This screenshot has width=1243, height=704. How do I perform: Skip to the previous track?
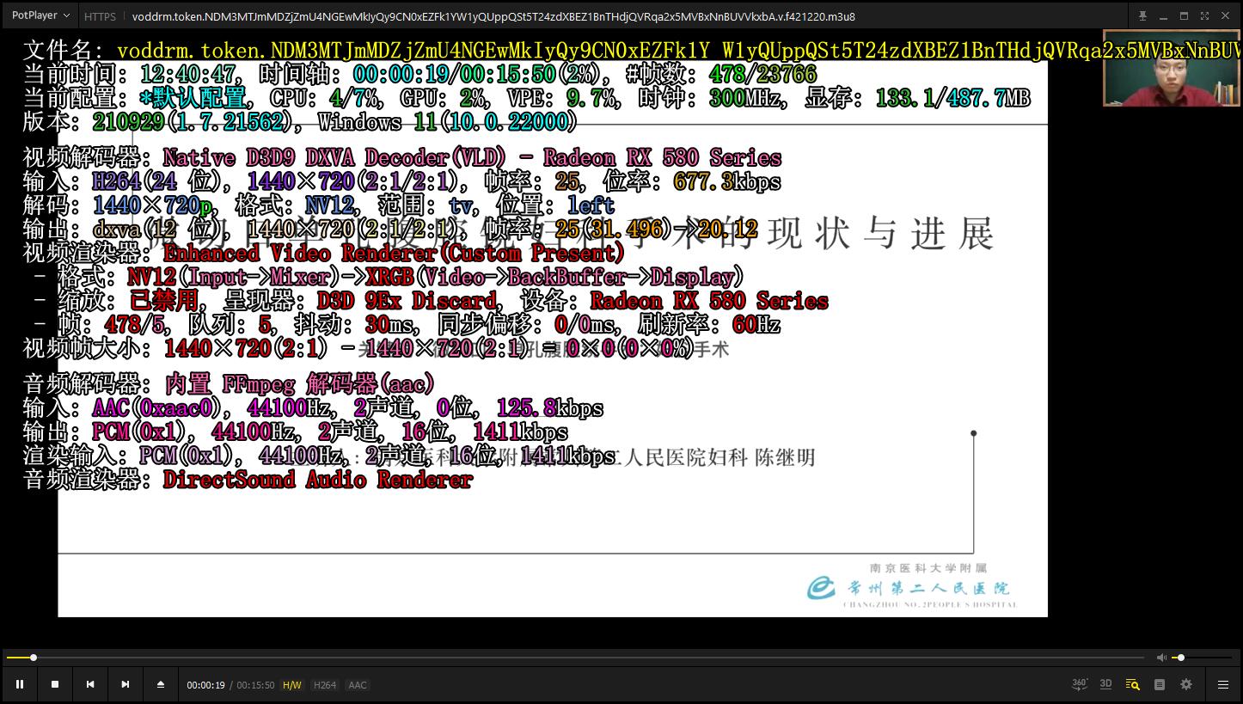click(90, 684)
